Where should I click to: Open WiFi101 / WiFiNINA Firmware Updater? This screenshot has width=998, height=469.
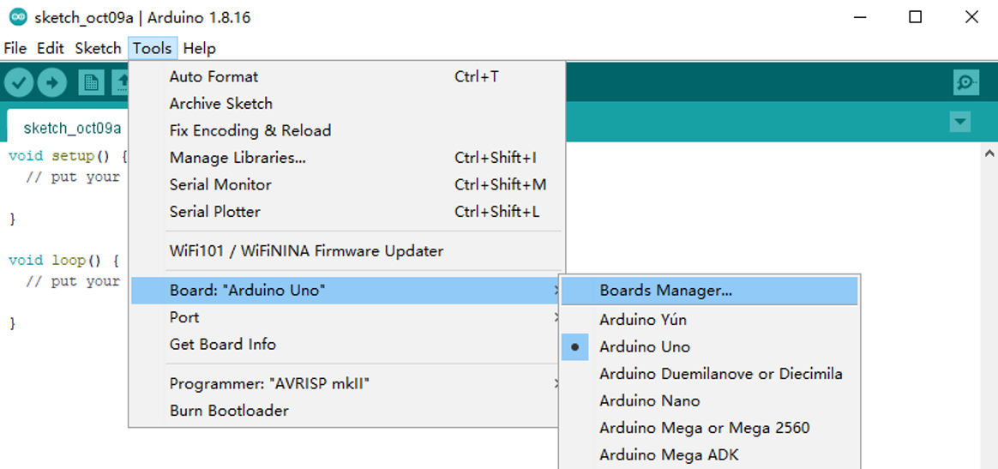[x=347, y=250]
